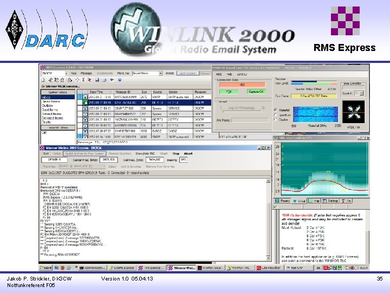Open the Help menu in Sound Card TNC
Viewport: 390px width, 293px height.
[x=219, y=74]
